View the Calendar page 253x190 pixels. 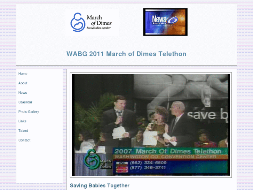click(x=25, y=102)
